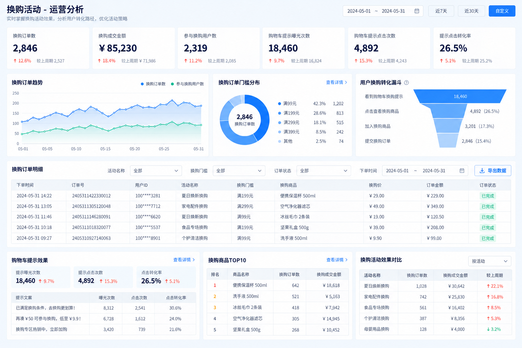Click the download icon on 导出数据

[x=482, y=171]
